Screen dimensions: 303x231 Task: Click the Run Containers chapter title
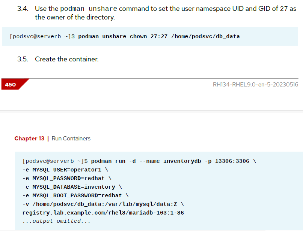point(71,139)
